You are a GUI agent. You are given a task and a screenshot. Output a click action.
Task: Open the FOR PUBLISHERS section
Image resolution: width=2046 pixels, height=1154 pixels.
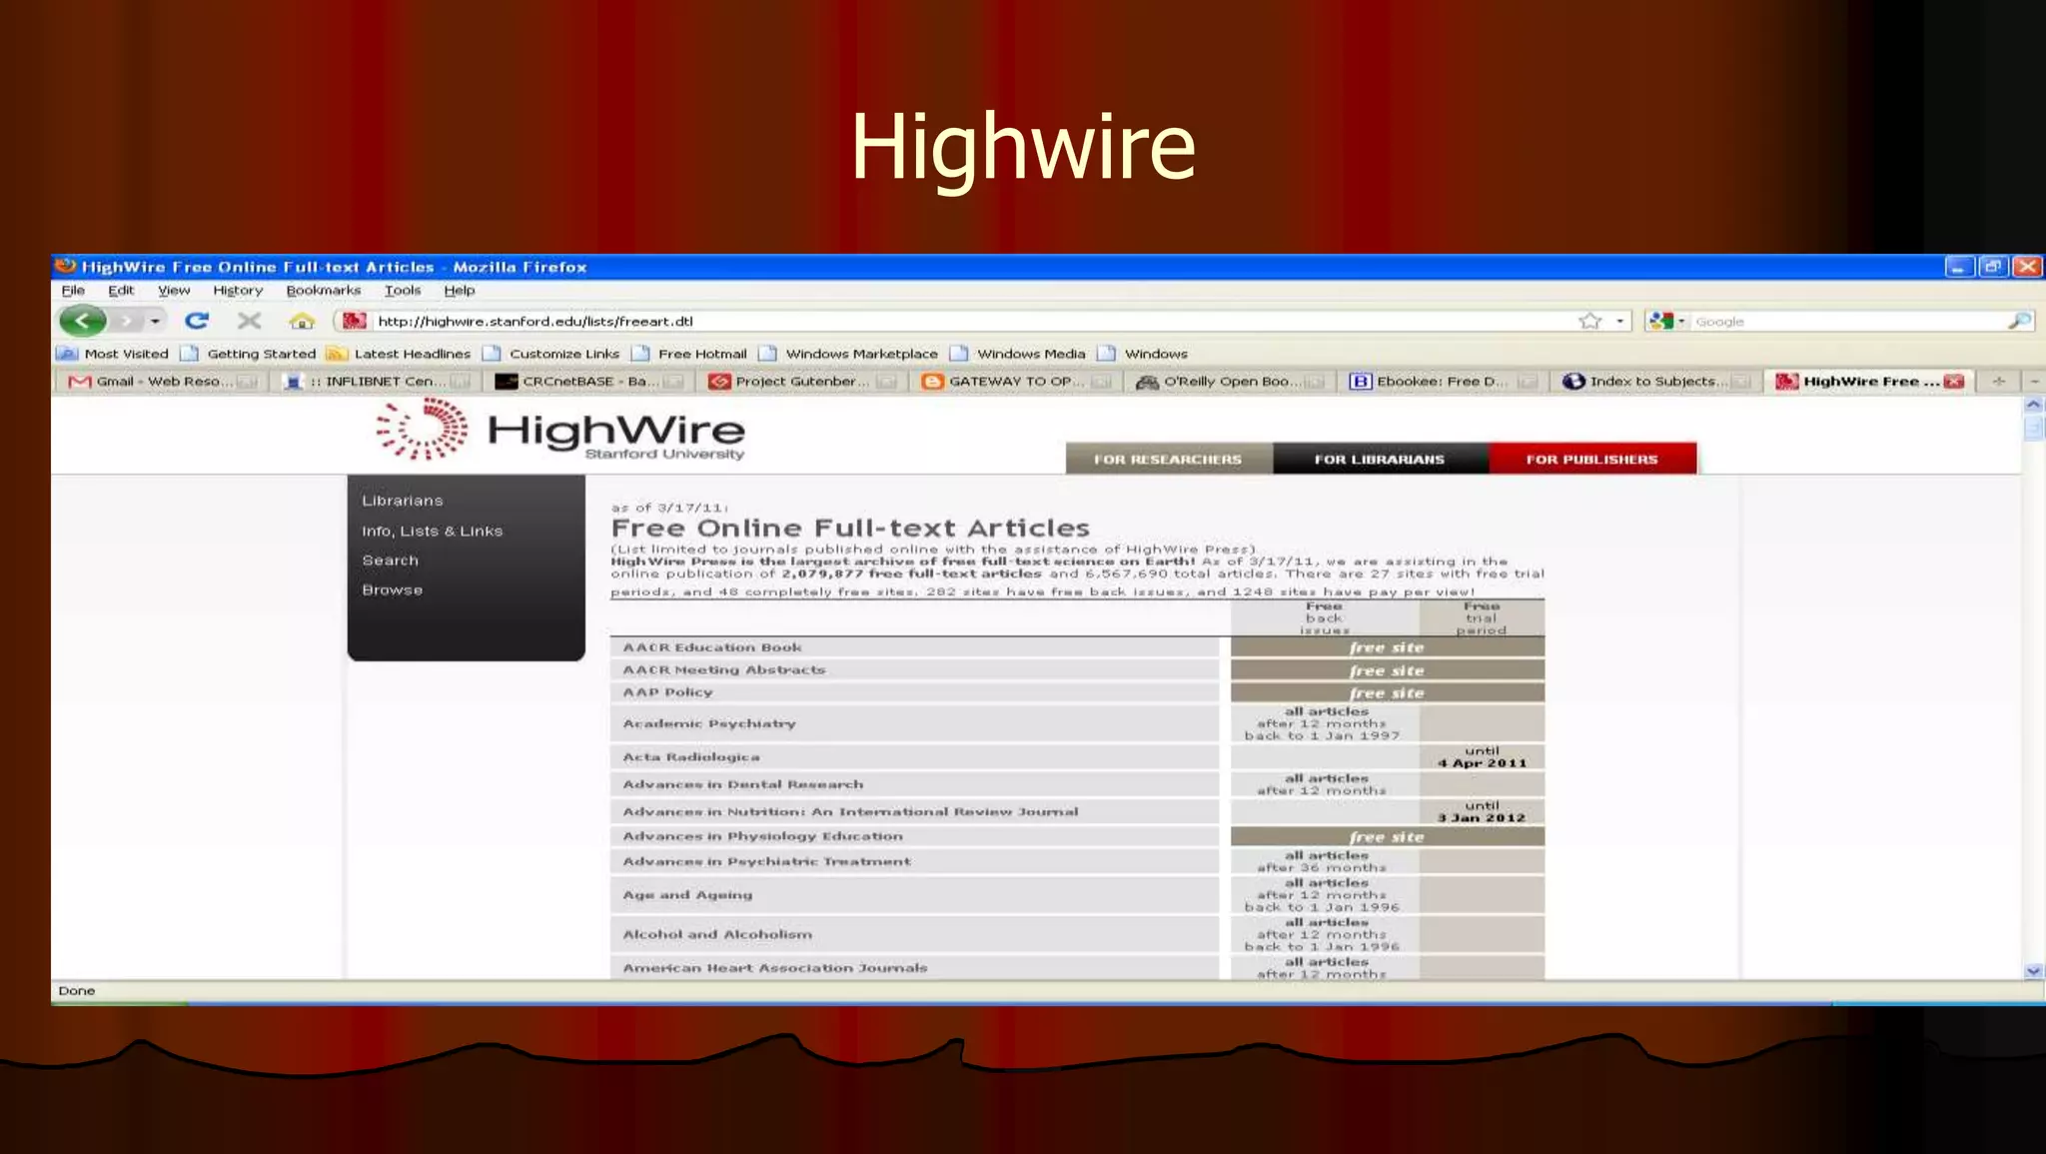[x=1591, y=460]
